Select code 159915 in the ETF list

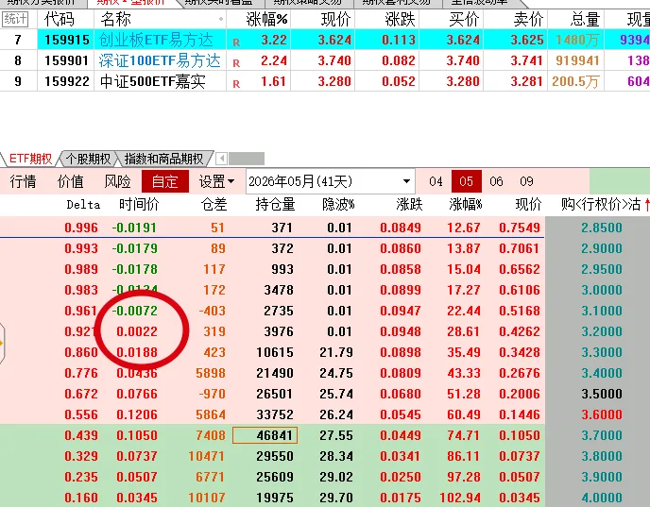pos(67,40)
